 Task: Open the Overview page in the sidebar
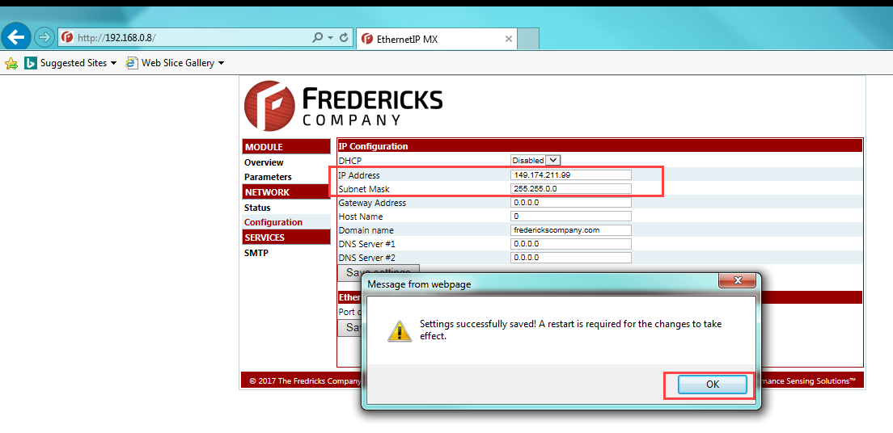tap(264, 162)
